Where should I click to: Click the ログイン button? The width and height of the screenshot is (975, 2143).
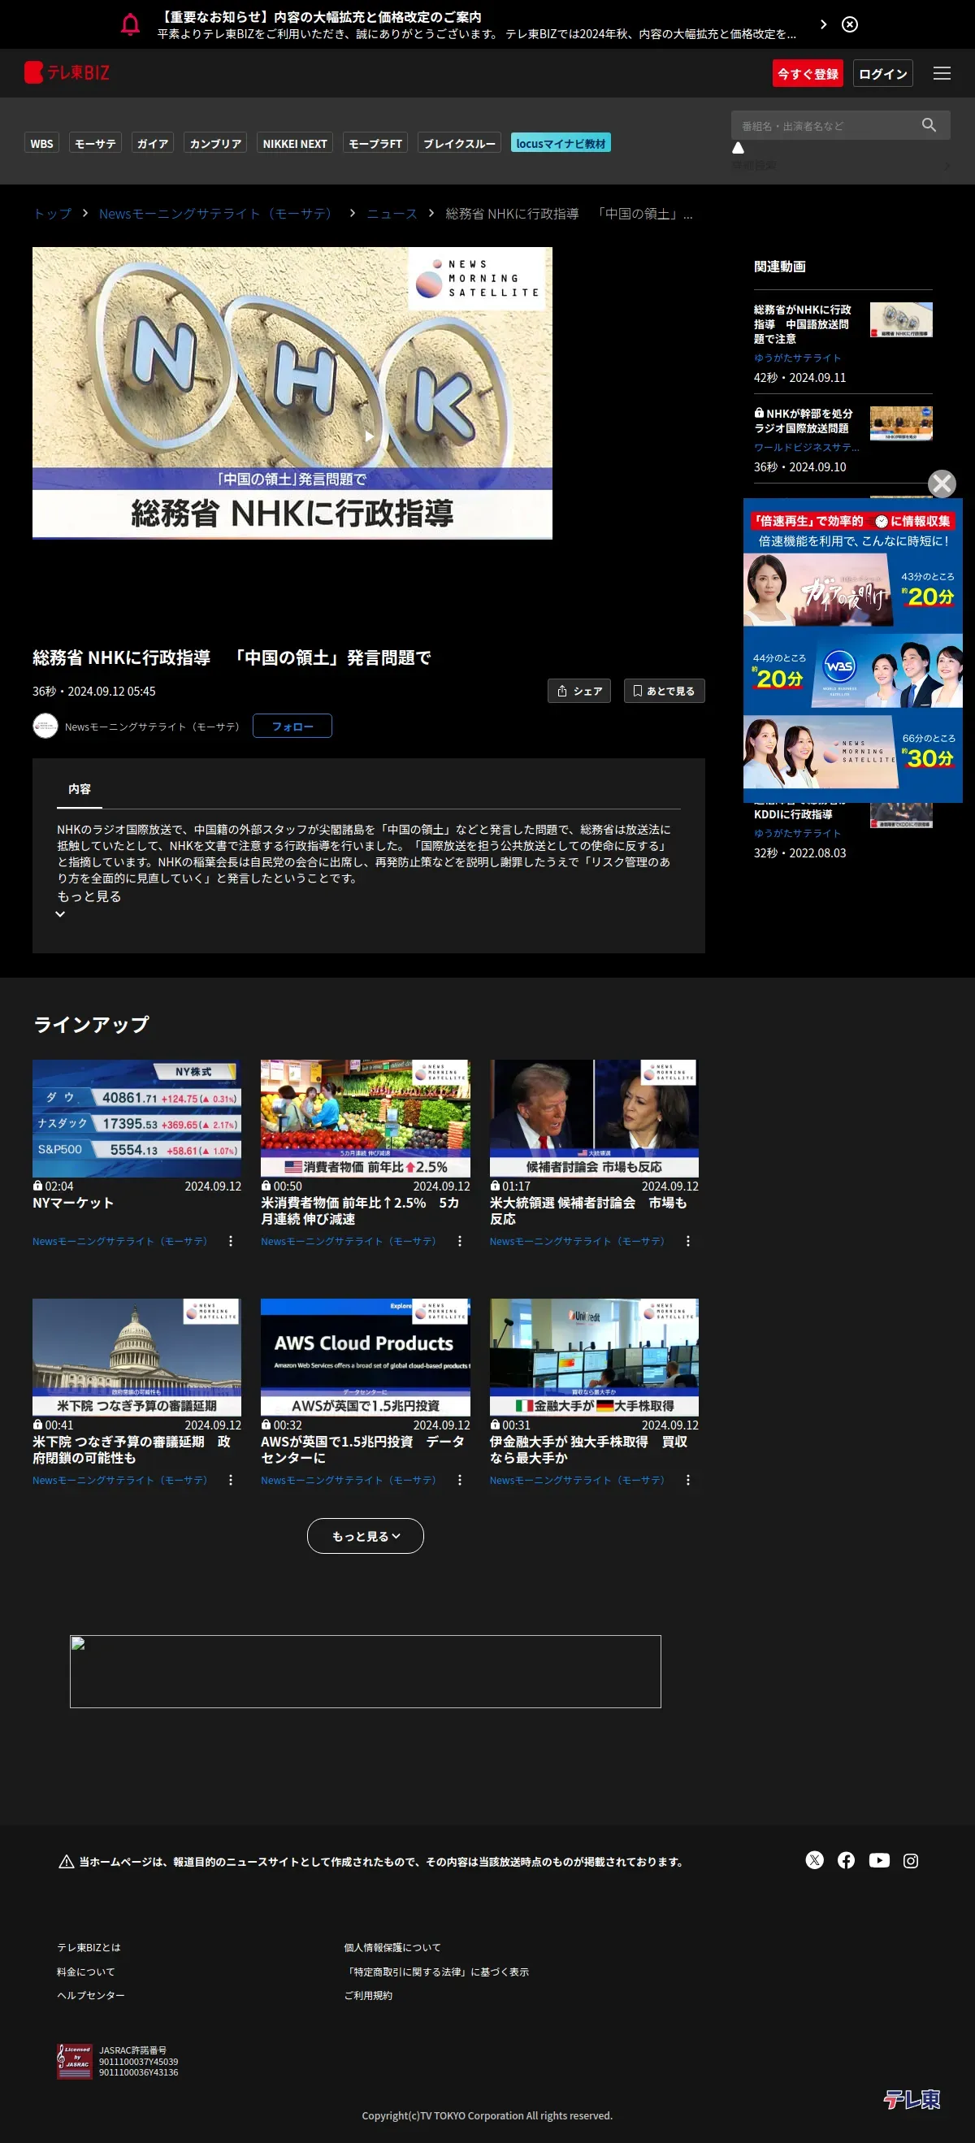882,73
